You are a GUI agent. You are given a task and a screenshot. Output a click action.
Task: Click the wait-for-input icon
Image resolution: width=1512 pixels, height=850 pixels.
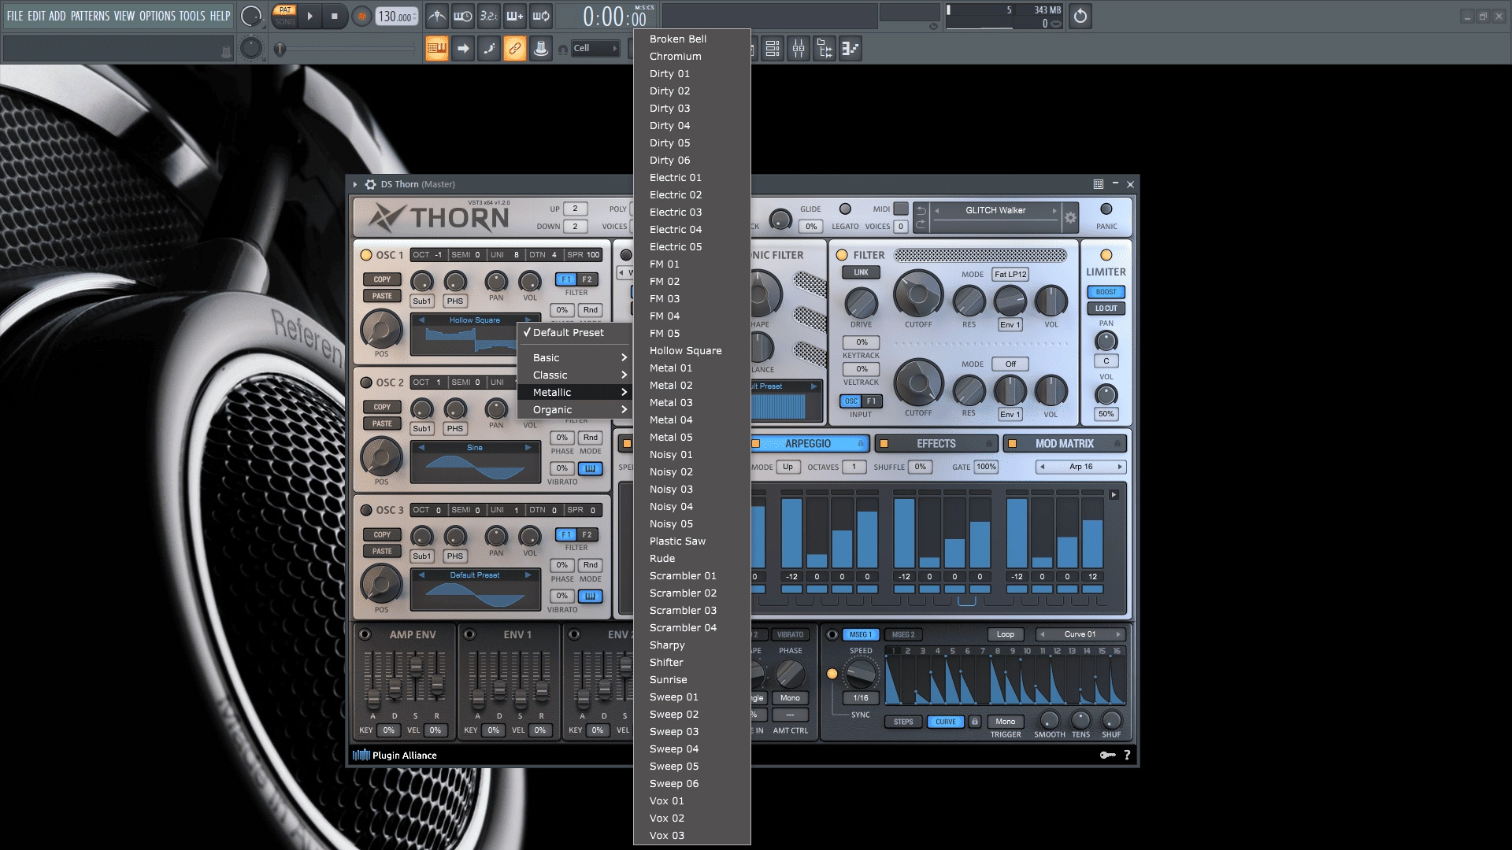pos(463,16)
